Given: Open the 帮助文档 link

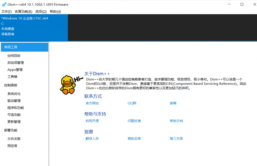Looking at the screenshot, I should (x=176, y=121).
